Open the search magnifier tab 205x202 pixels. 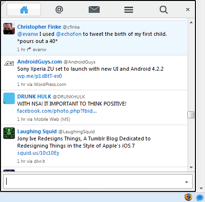(x=164, y=10)
